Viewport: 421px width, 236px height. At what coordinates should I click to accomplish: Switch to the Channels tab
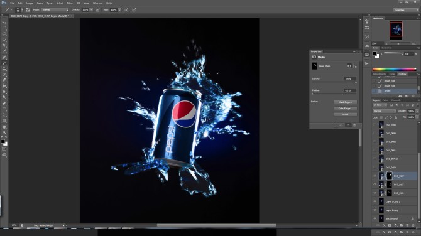396,100
